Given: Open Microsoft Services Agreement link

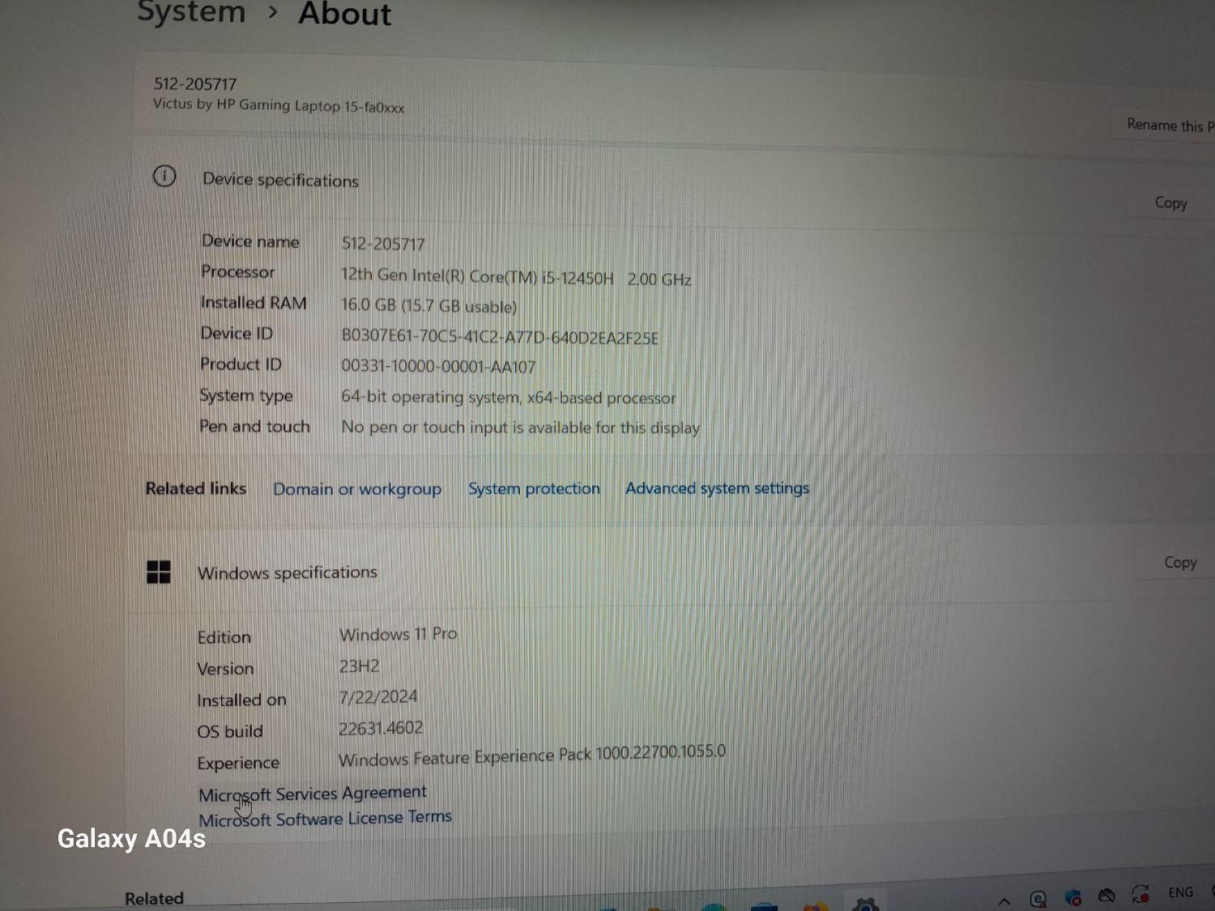Looking at the screenshot, I should (313, 793).
